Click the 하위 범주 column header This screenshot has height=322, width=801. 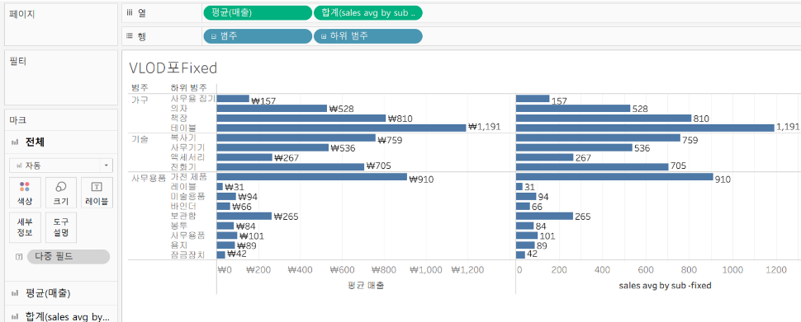coord(188,88)
